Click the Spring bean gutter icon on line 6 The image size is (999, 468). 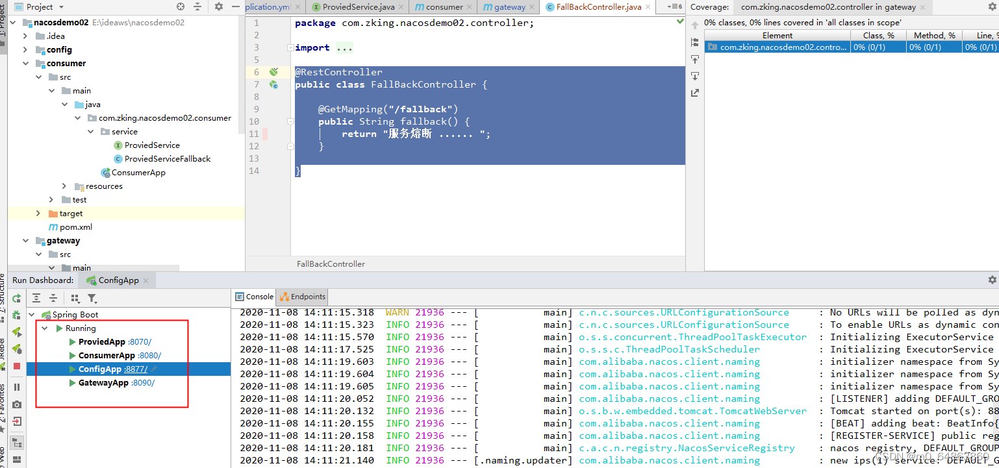pyautogui.click(x=274, y=72)
